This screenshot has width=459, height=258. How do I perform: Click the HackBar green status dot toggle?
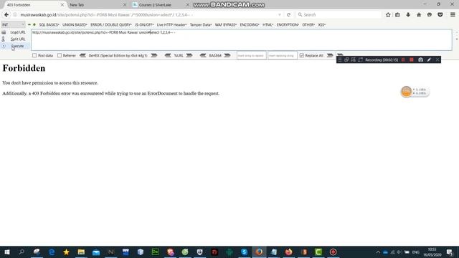tap(34, 24)
